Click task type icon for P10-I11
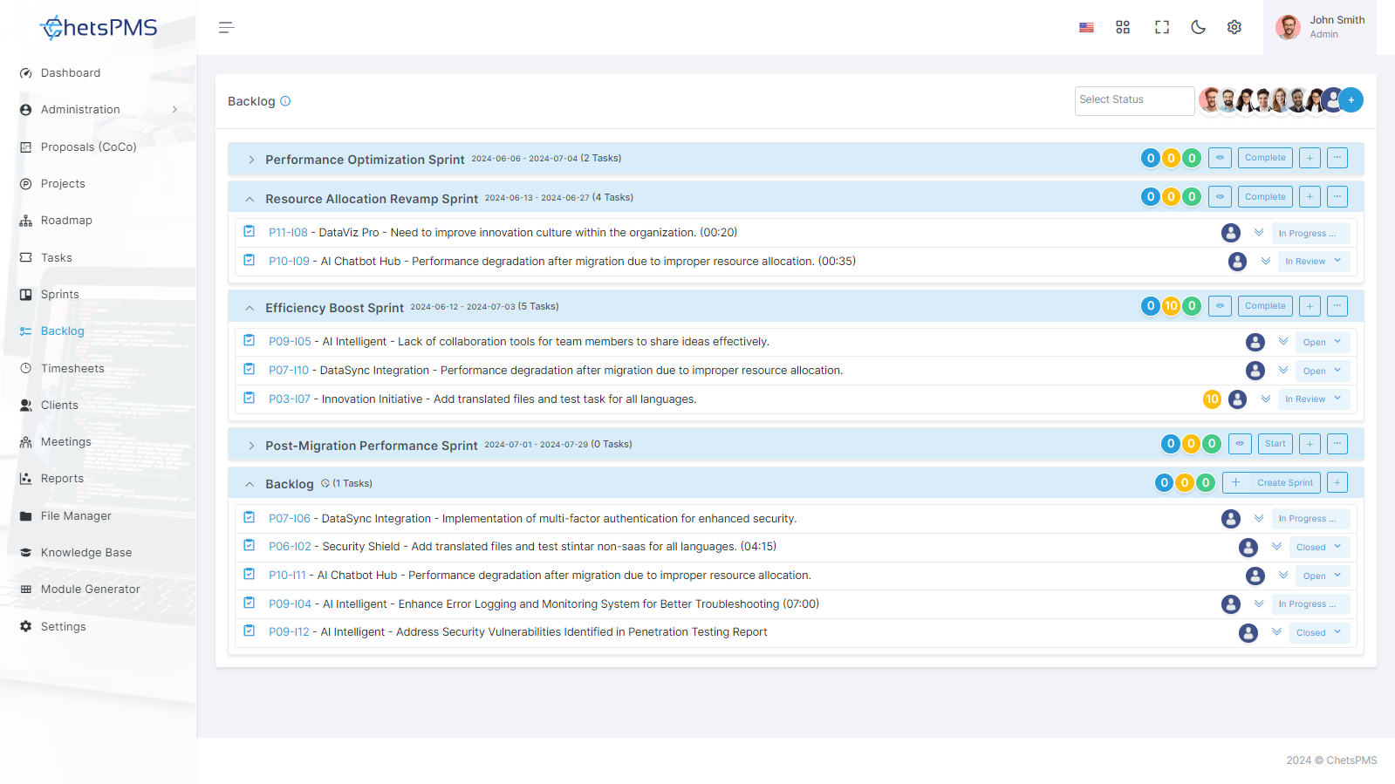 (250, 575)
